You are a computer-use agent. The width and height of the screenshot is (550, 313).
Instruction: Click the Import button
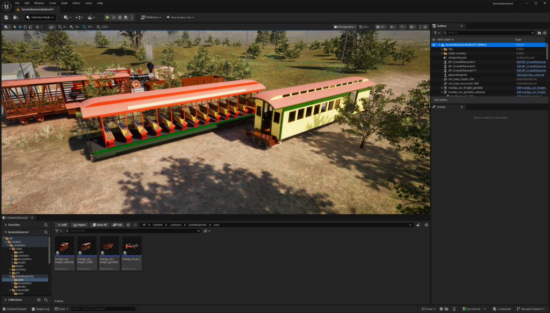[x=79, y=225]
